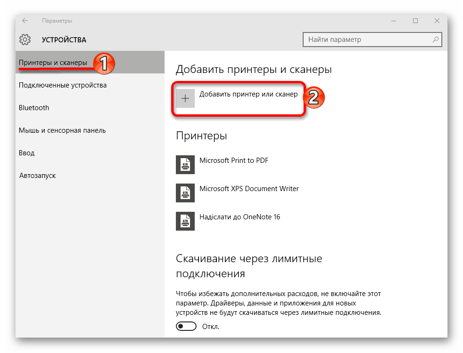463x353 pixels.
Task: Click the Settings gear icon
Action: pyautogui.click(x=25, y=40)
